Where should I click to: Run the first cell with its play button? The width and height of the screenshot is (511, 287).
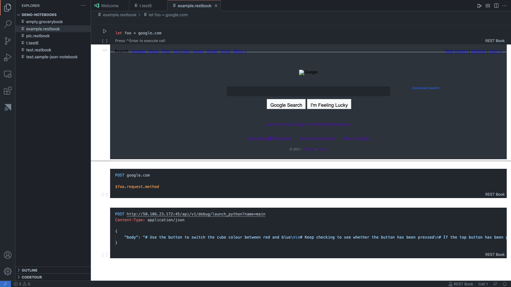[x=104, y=31]
